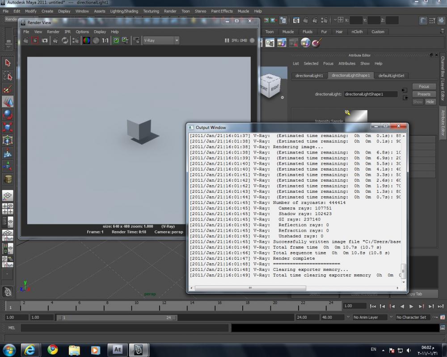Toggle RGB channels display in Render View
Viewport: 447px width, 357px height.
[x=86, y=41]
